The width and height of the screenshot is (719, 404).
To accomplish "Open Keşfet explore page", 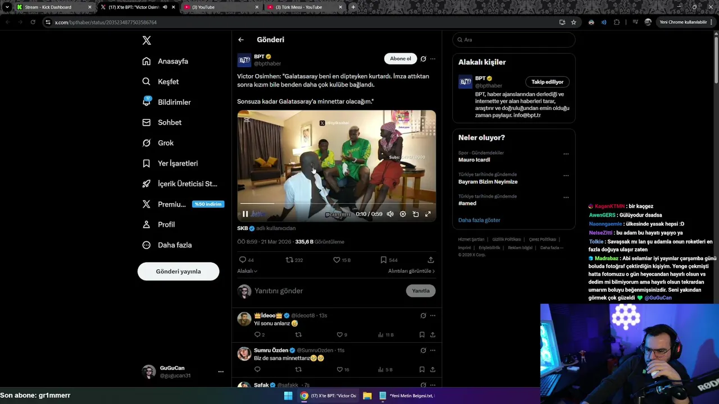I will coord(161,82).
